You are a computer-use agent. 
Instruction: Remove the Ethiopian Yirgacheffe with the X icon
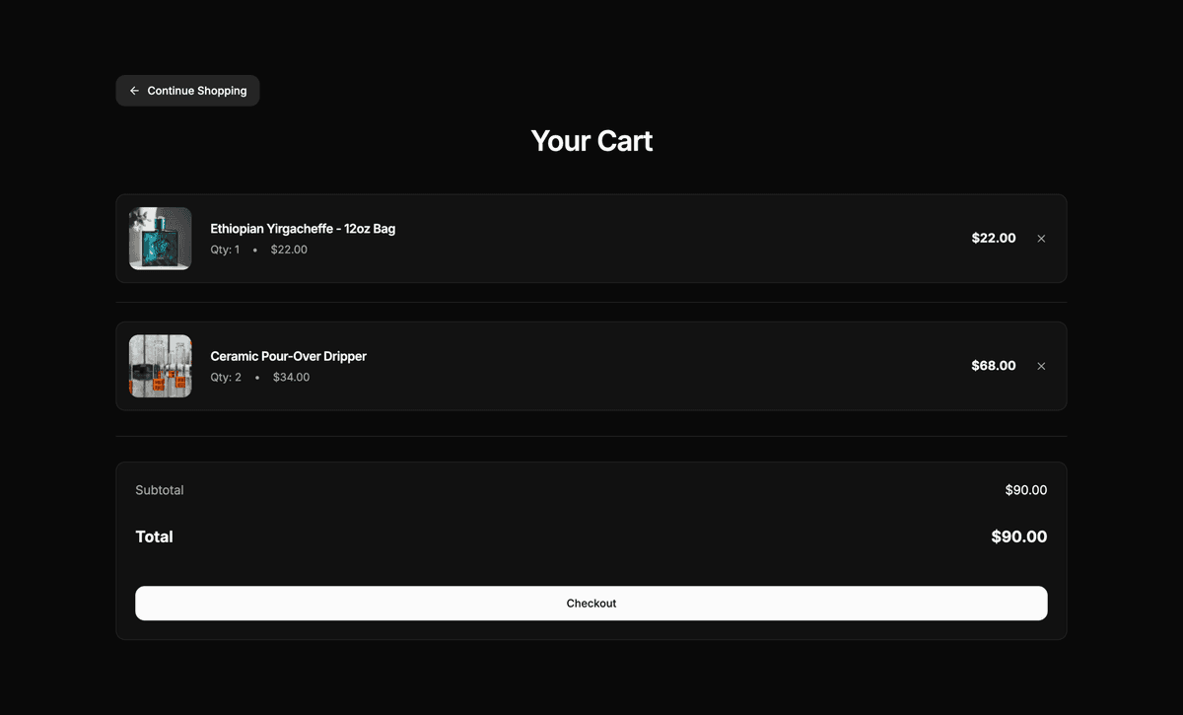point(1041,238)
